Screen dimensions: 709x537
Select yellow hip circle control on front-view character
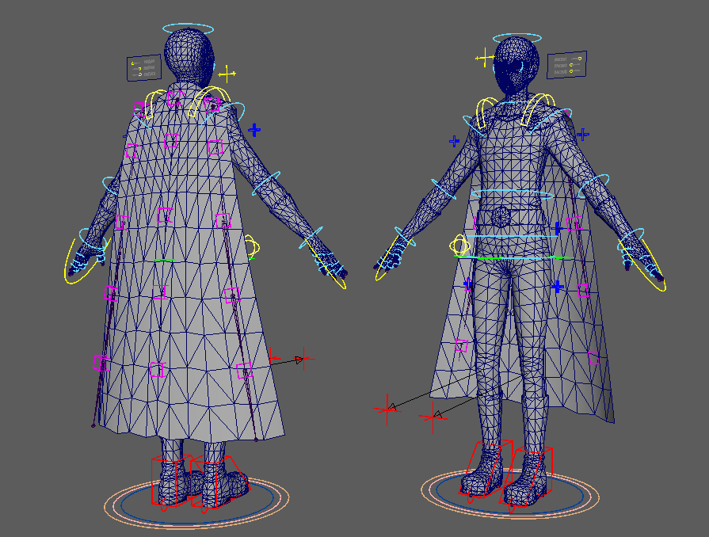[460, 245]
